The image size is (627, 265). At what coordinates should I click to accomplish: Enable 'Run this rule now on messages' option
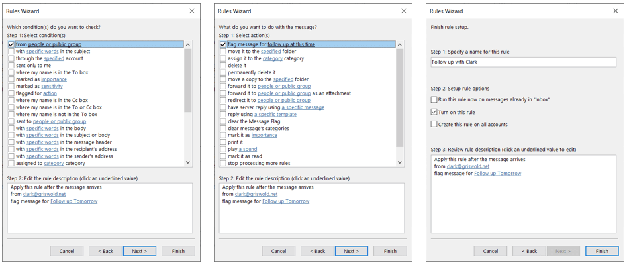[x=434, y=99]
